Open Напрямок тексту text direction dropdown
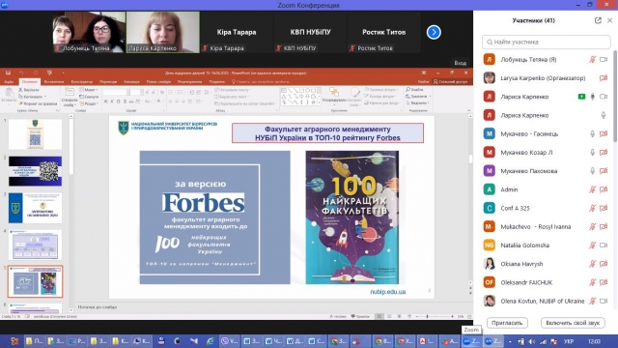The height and width of the screenshot is (348, 618). click(233, 90)
